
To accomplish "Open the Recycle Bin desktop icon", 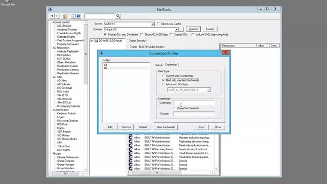I will click(x=8, y=3).
